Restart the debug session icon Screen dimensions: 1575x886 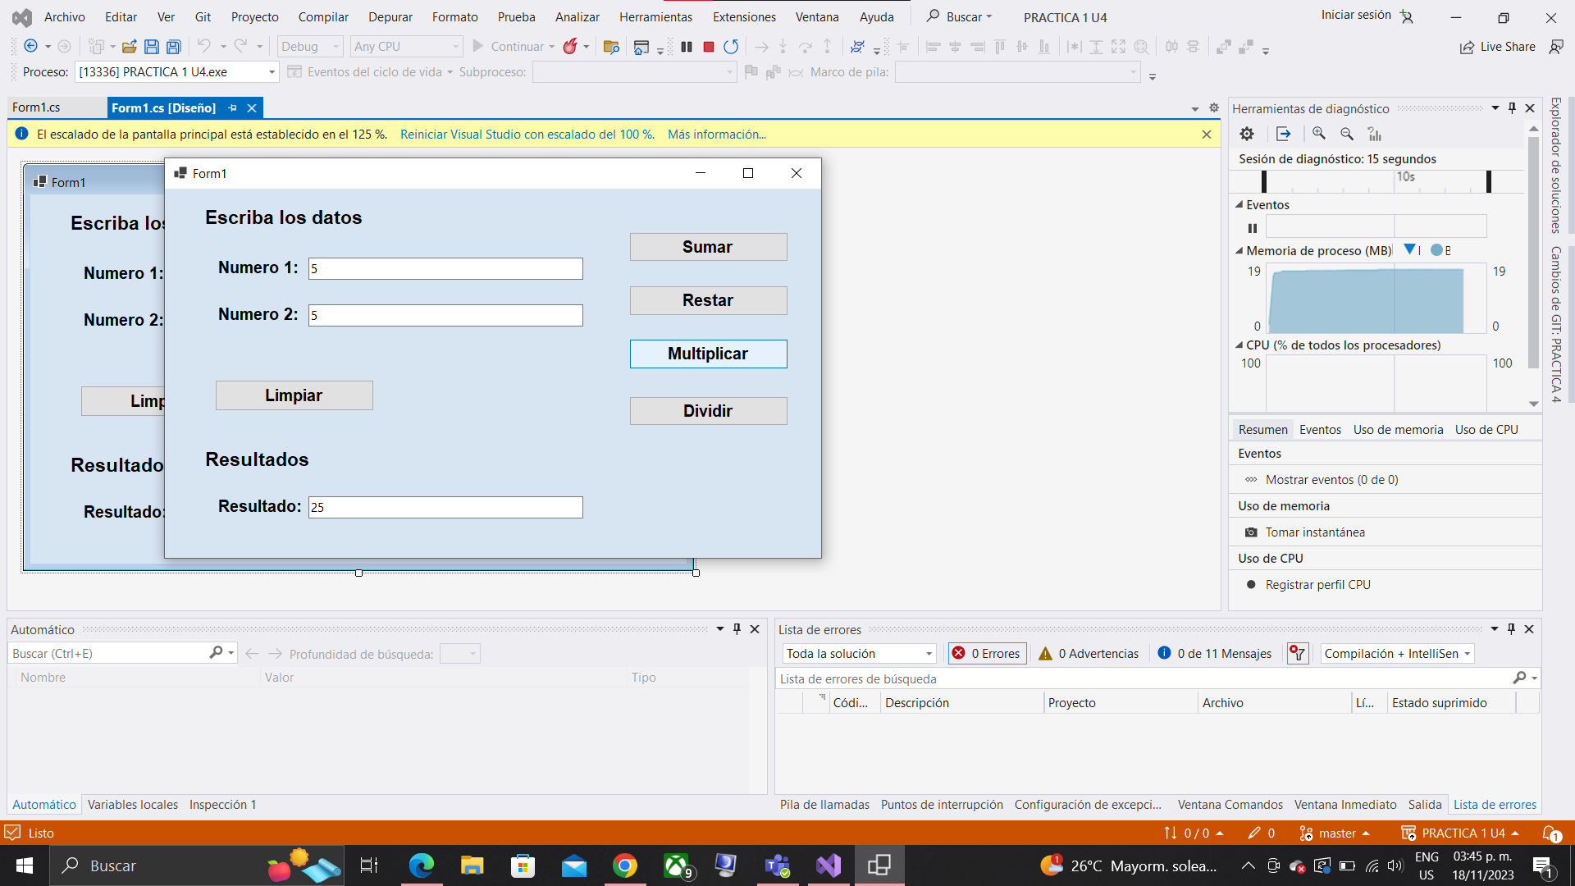click(x=731, y=47)
